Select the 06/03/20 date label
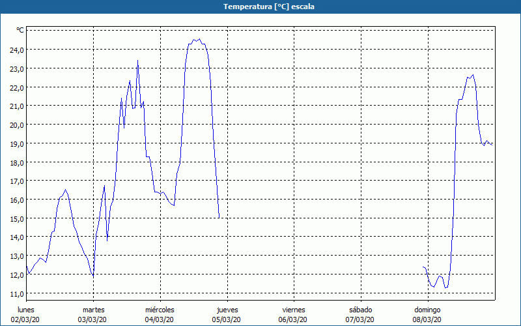521x326 pixels. [293, 319]
